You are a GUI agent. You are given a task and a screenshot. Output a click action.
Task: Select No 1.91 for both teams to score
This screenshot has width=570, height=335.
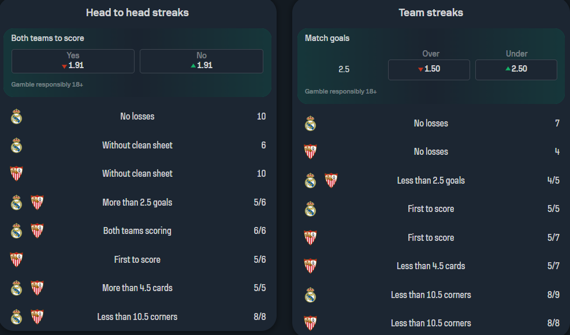tap(202, 61)
